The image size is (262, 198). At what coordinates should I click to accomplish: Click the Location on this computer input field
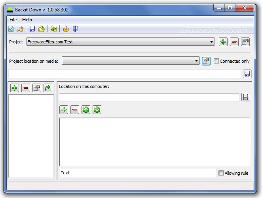[149, 97]
